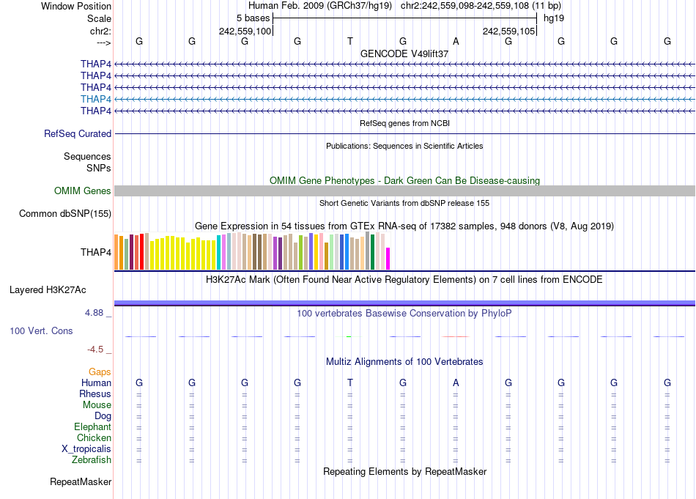Select the 'Human Feb. 2009 (GRCh37/hg19)' assembly text
Viewport: 696px width, 499px height.
coord(320,6)
